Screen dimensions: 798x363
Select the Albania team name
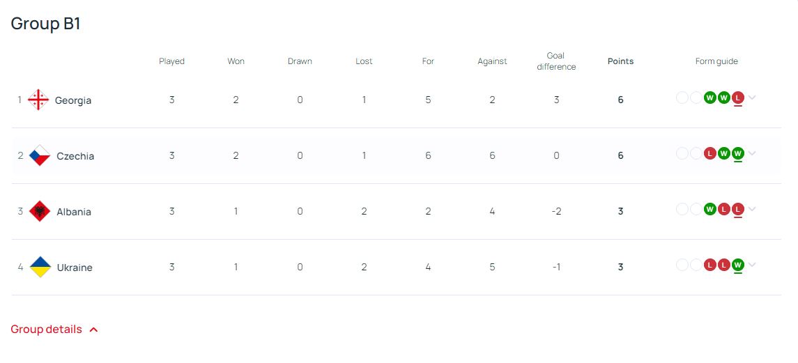(74, 212)
